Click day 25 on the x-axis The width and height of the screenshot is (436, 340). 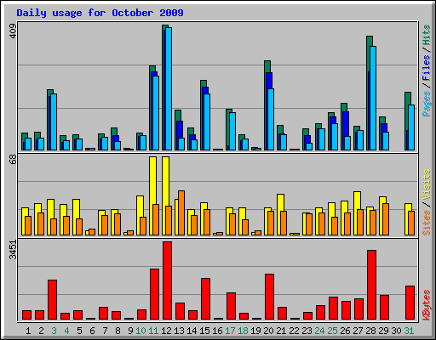[x=332, y=331]
